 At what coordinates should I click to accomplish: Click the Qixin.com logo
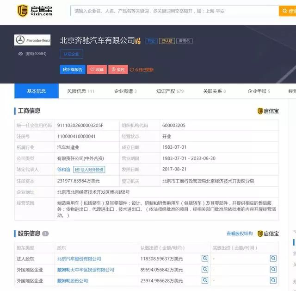pos(35,11)
